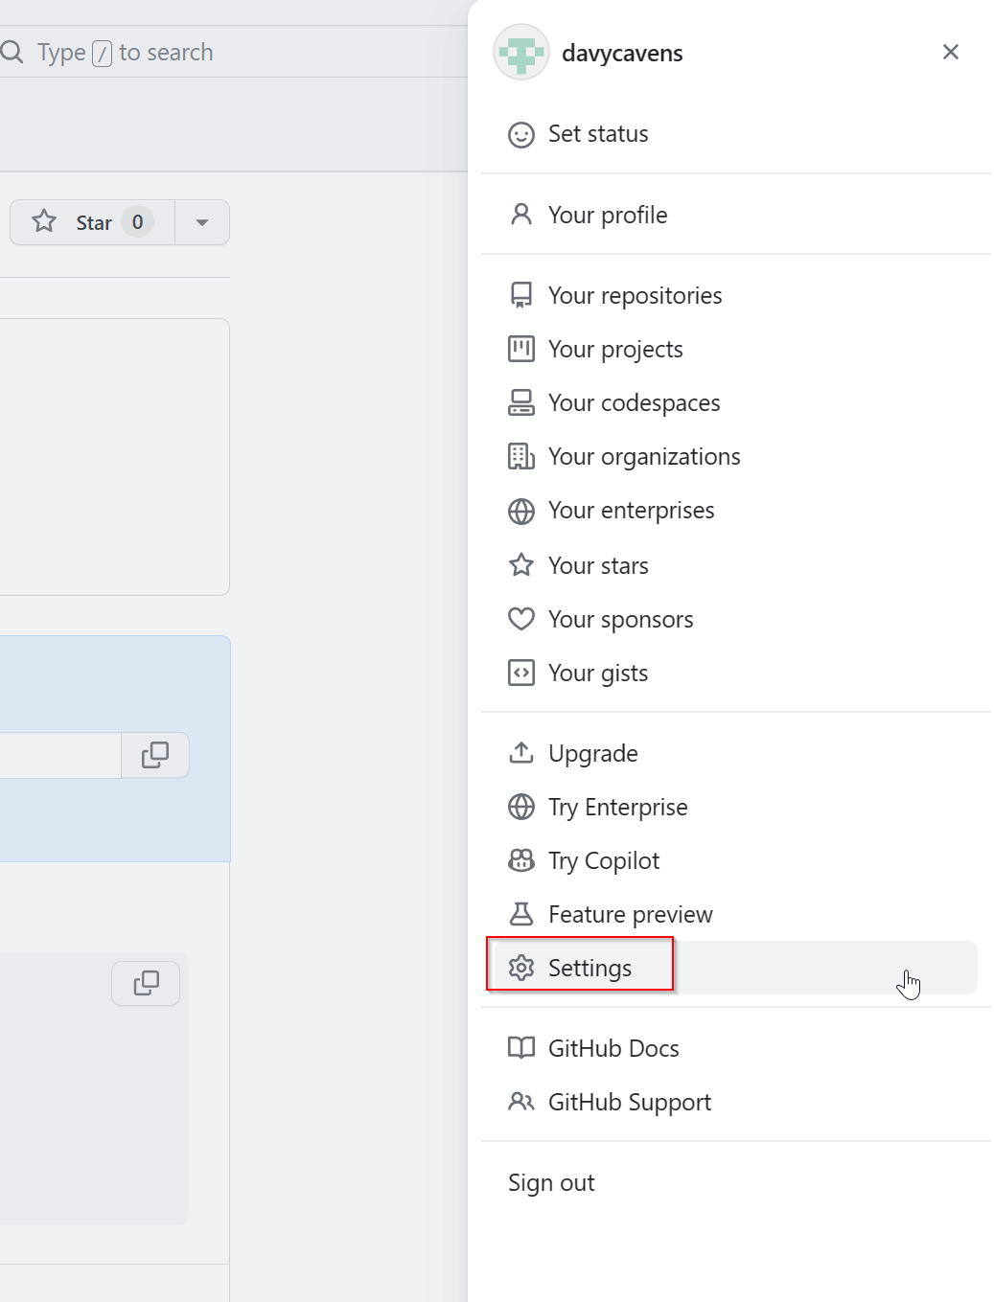Screen dimensions: 994x1302
Task: Select Try Copilot
Action: point(735,860)
